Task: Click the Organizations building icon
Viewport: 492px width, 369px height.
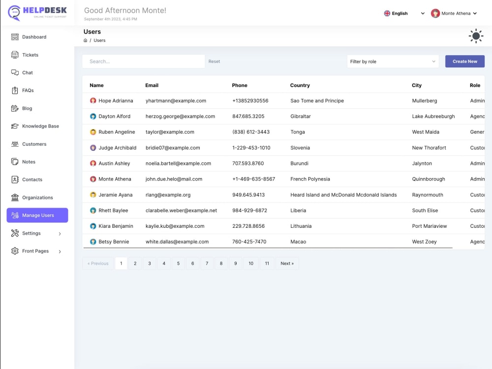Action: [15, 197]
